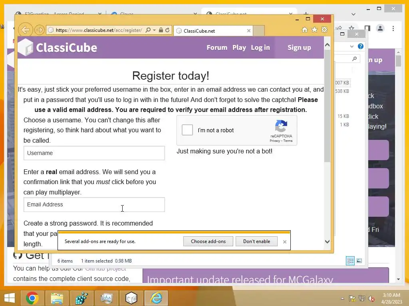Click Internet Explorer's forward arrow button
This screenshot has height=306, width=409.
coord(40,30)
